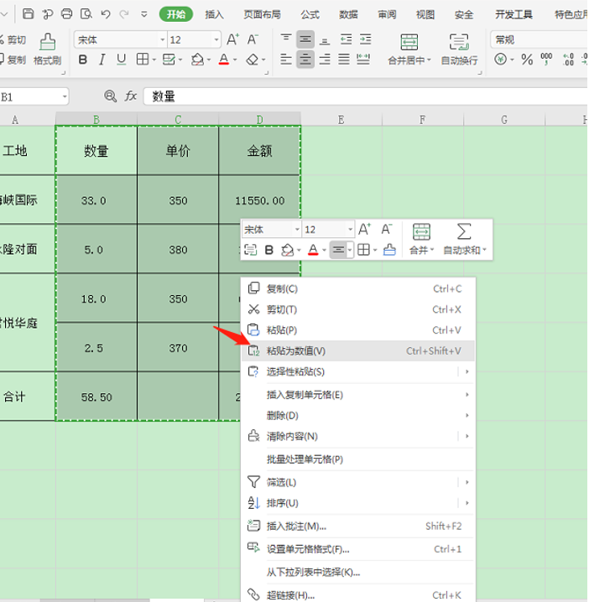Align text to top in ribbon

tap(286, 39)
